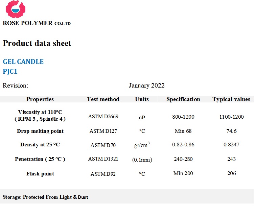255x216 pixels.
Task: Select the January 2022 revision date
Action: tap(147, 86)
